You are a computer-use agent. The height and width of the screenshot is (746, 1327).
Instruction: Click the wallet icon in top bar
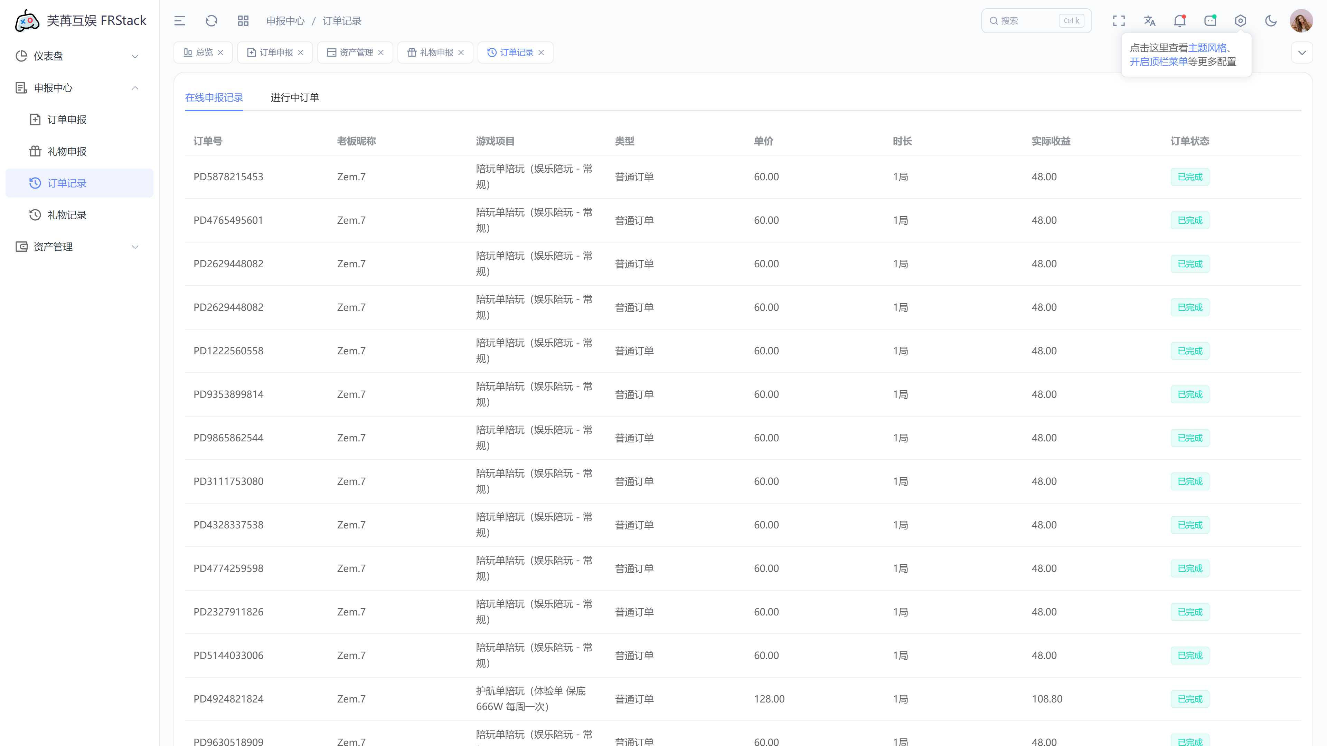(x=1210, y=21)
